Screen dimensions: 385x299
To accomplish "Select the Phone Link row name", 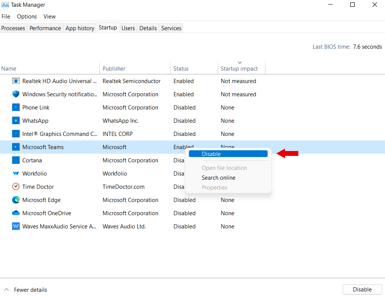I will click(36, 108).
